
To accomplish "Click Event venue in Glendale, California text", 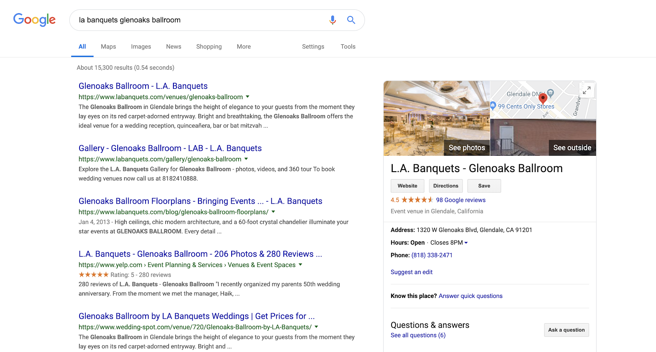I will click(x=437, y=211).
